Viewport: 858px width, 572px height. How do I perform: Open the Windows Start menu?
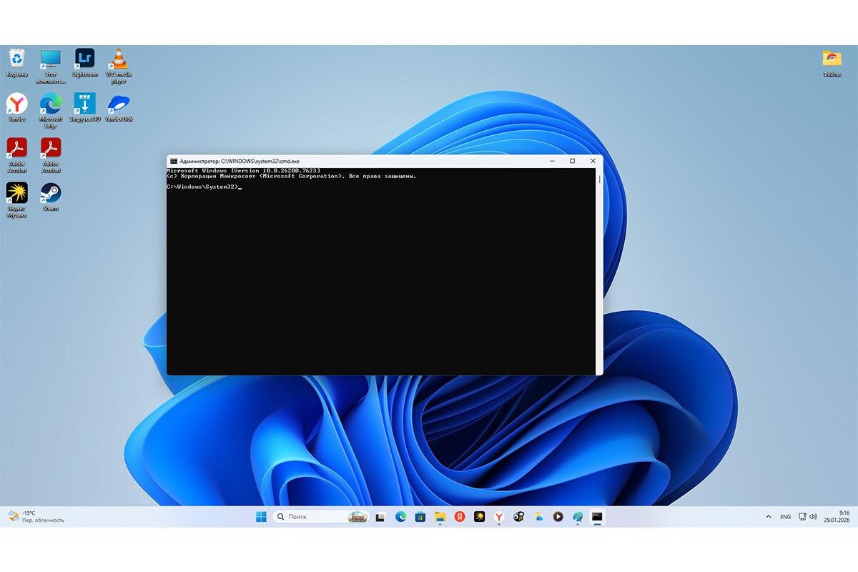coord(261,517)
